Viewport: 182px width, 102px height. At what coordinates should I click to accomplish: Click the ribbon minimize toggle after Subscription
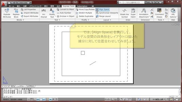point(93,6)
